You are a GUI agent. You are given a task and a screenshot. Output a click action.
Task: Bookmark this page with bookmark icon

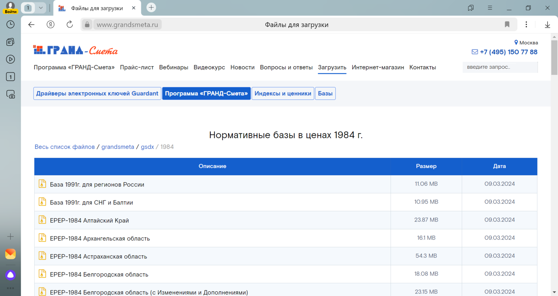[507, 25]
